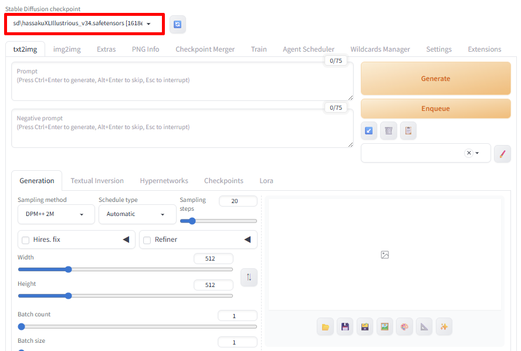Clear the prompt with the trash icon
The image size is (521, 351).
(388, 131)
